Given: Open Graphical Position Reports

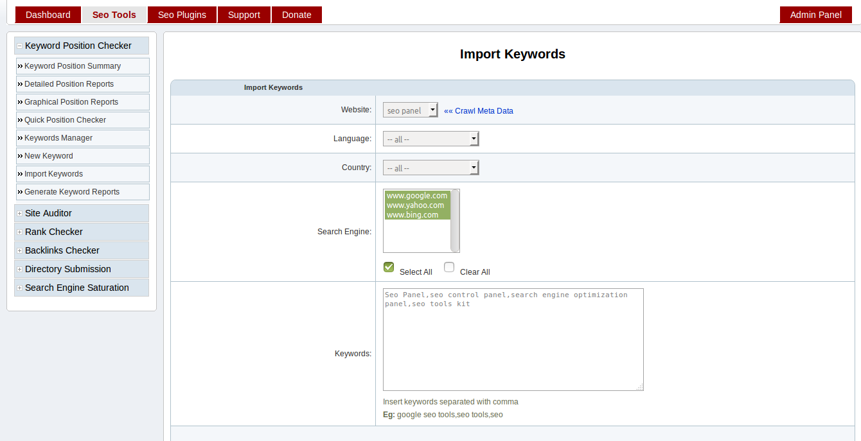Looking at the screenshot, I should tap(83, 102).
